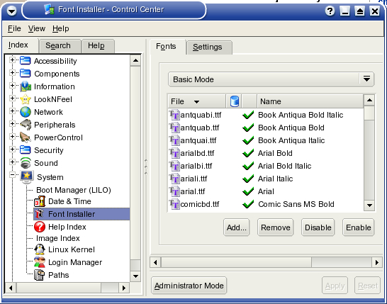The height and width of the screenshot is (304, 387).
Task: Toggle enabled checkmark for arial.ttf row
Action: (248, 191)
